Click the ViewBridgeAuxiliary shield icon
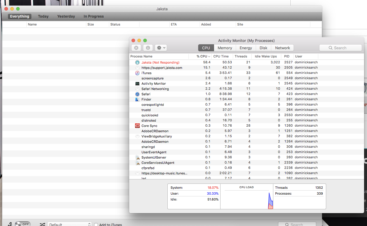This screenshot has height=226, width=367. tap(137, 136)
